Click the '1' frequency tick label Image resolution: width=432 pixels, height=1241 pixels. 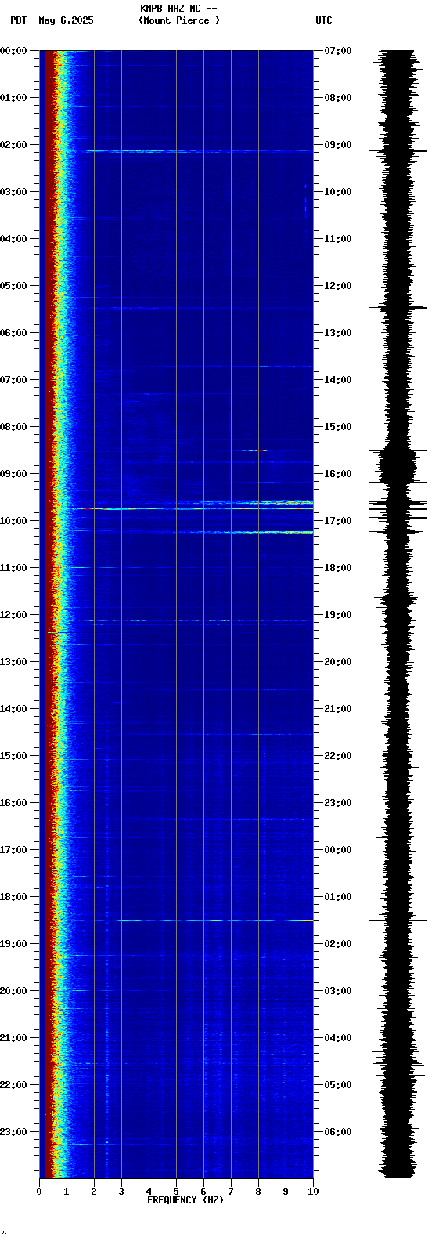click(67, 1192)
